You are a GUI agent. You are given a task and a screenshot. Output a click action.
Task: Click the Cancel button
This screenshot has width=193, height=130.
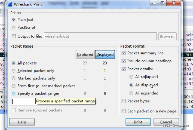click(x=166, y=122)
